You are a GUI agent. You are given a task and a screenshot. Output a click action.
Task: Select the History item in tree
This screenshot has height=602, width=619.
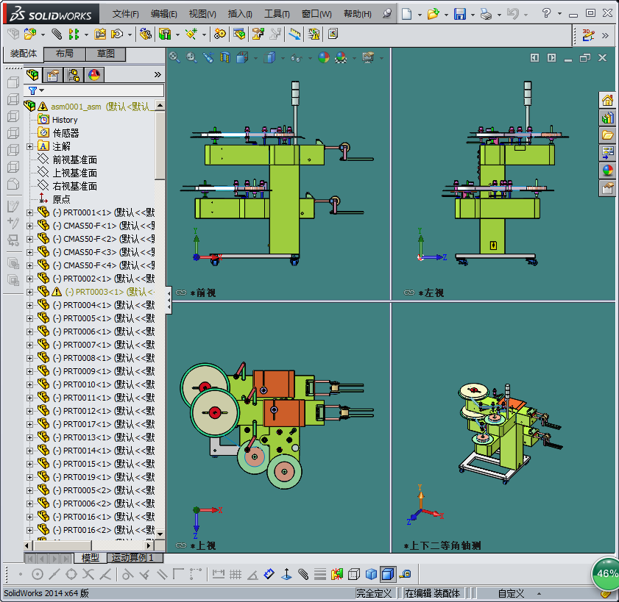65,120
